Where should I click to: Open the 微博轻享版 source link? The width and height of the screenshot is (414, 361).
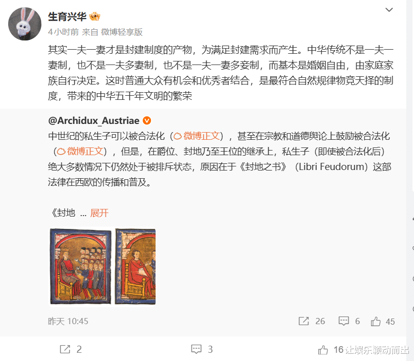(122, 32)
